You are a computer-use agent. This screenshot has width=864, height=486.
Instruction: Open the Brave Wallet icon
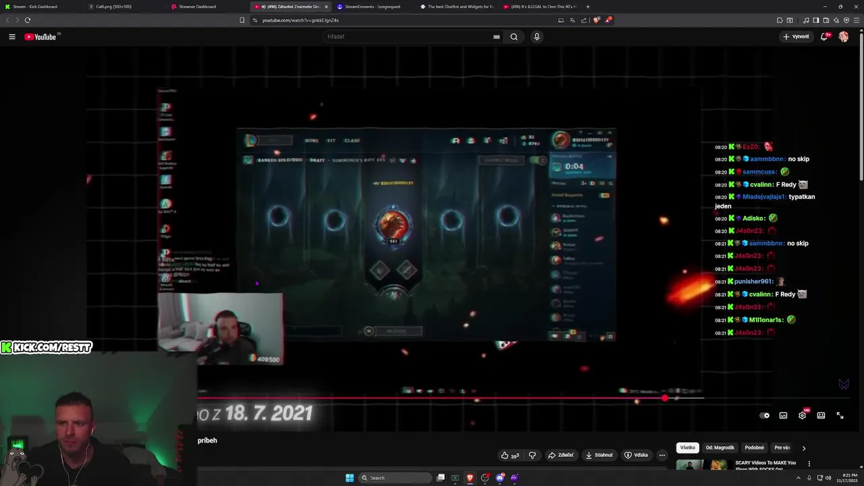click(826, 20)
